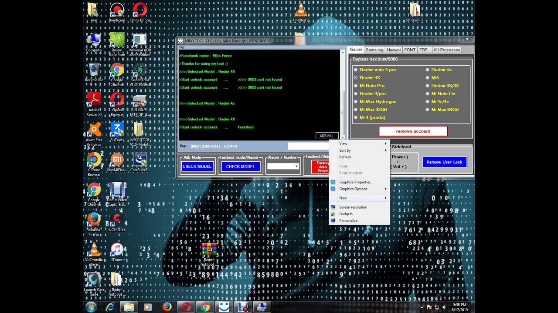Select the Mi Max Hydrogen model

(x=375, y=101)
